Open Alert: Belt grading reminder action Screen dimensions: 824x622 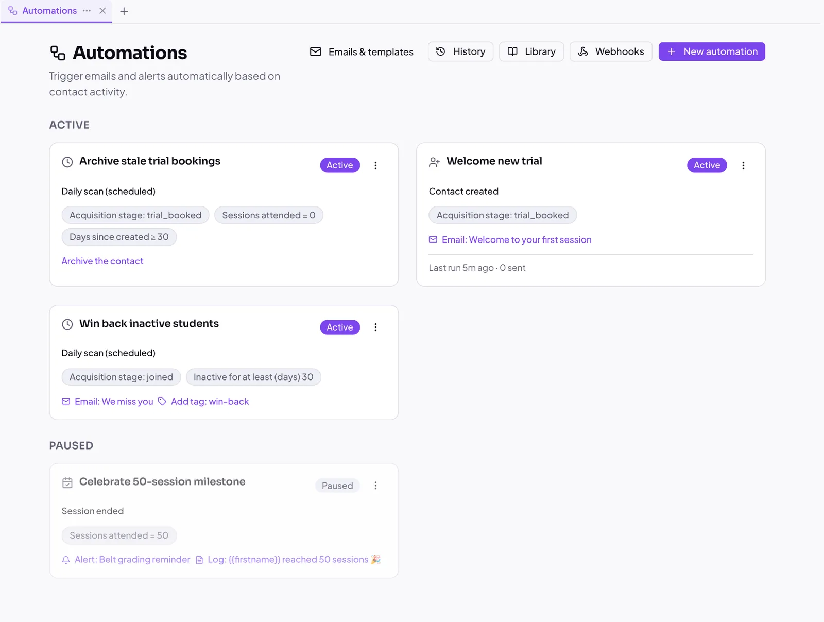click(x=126, y=560)
